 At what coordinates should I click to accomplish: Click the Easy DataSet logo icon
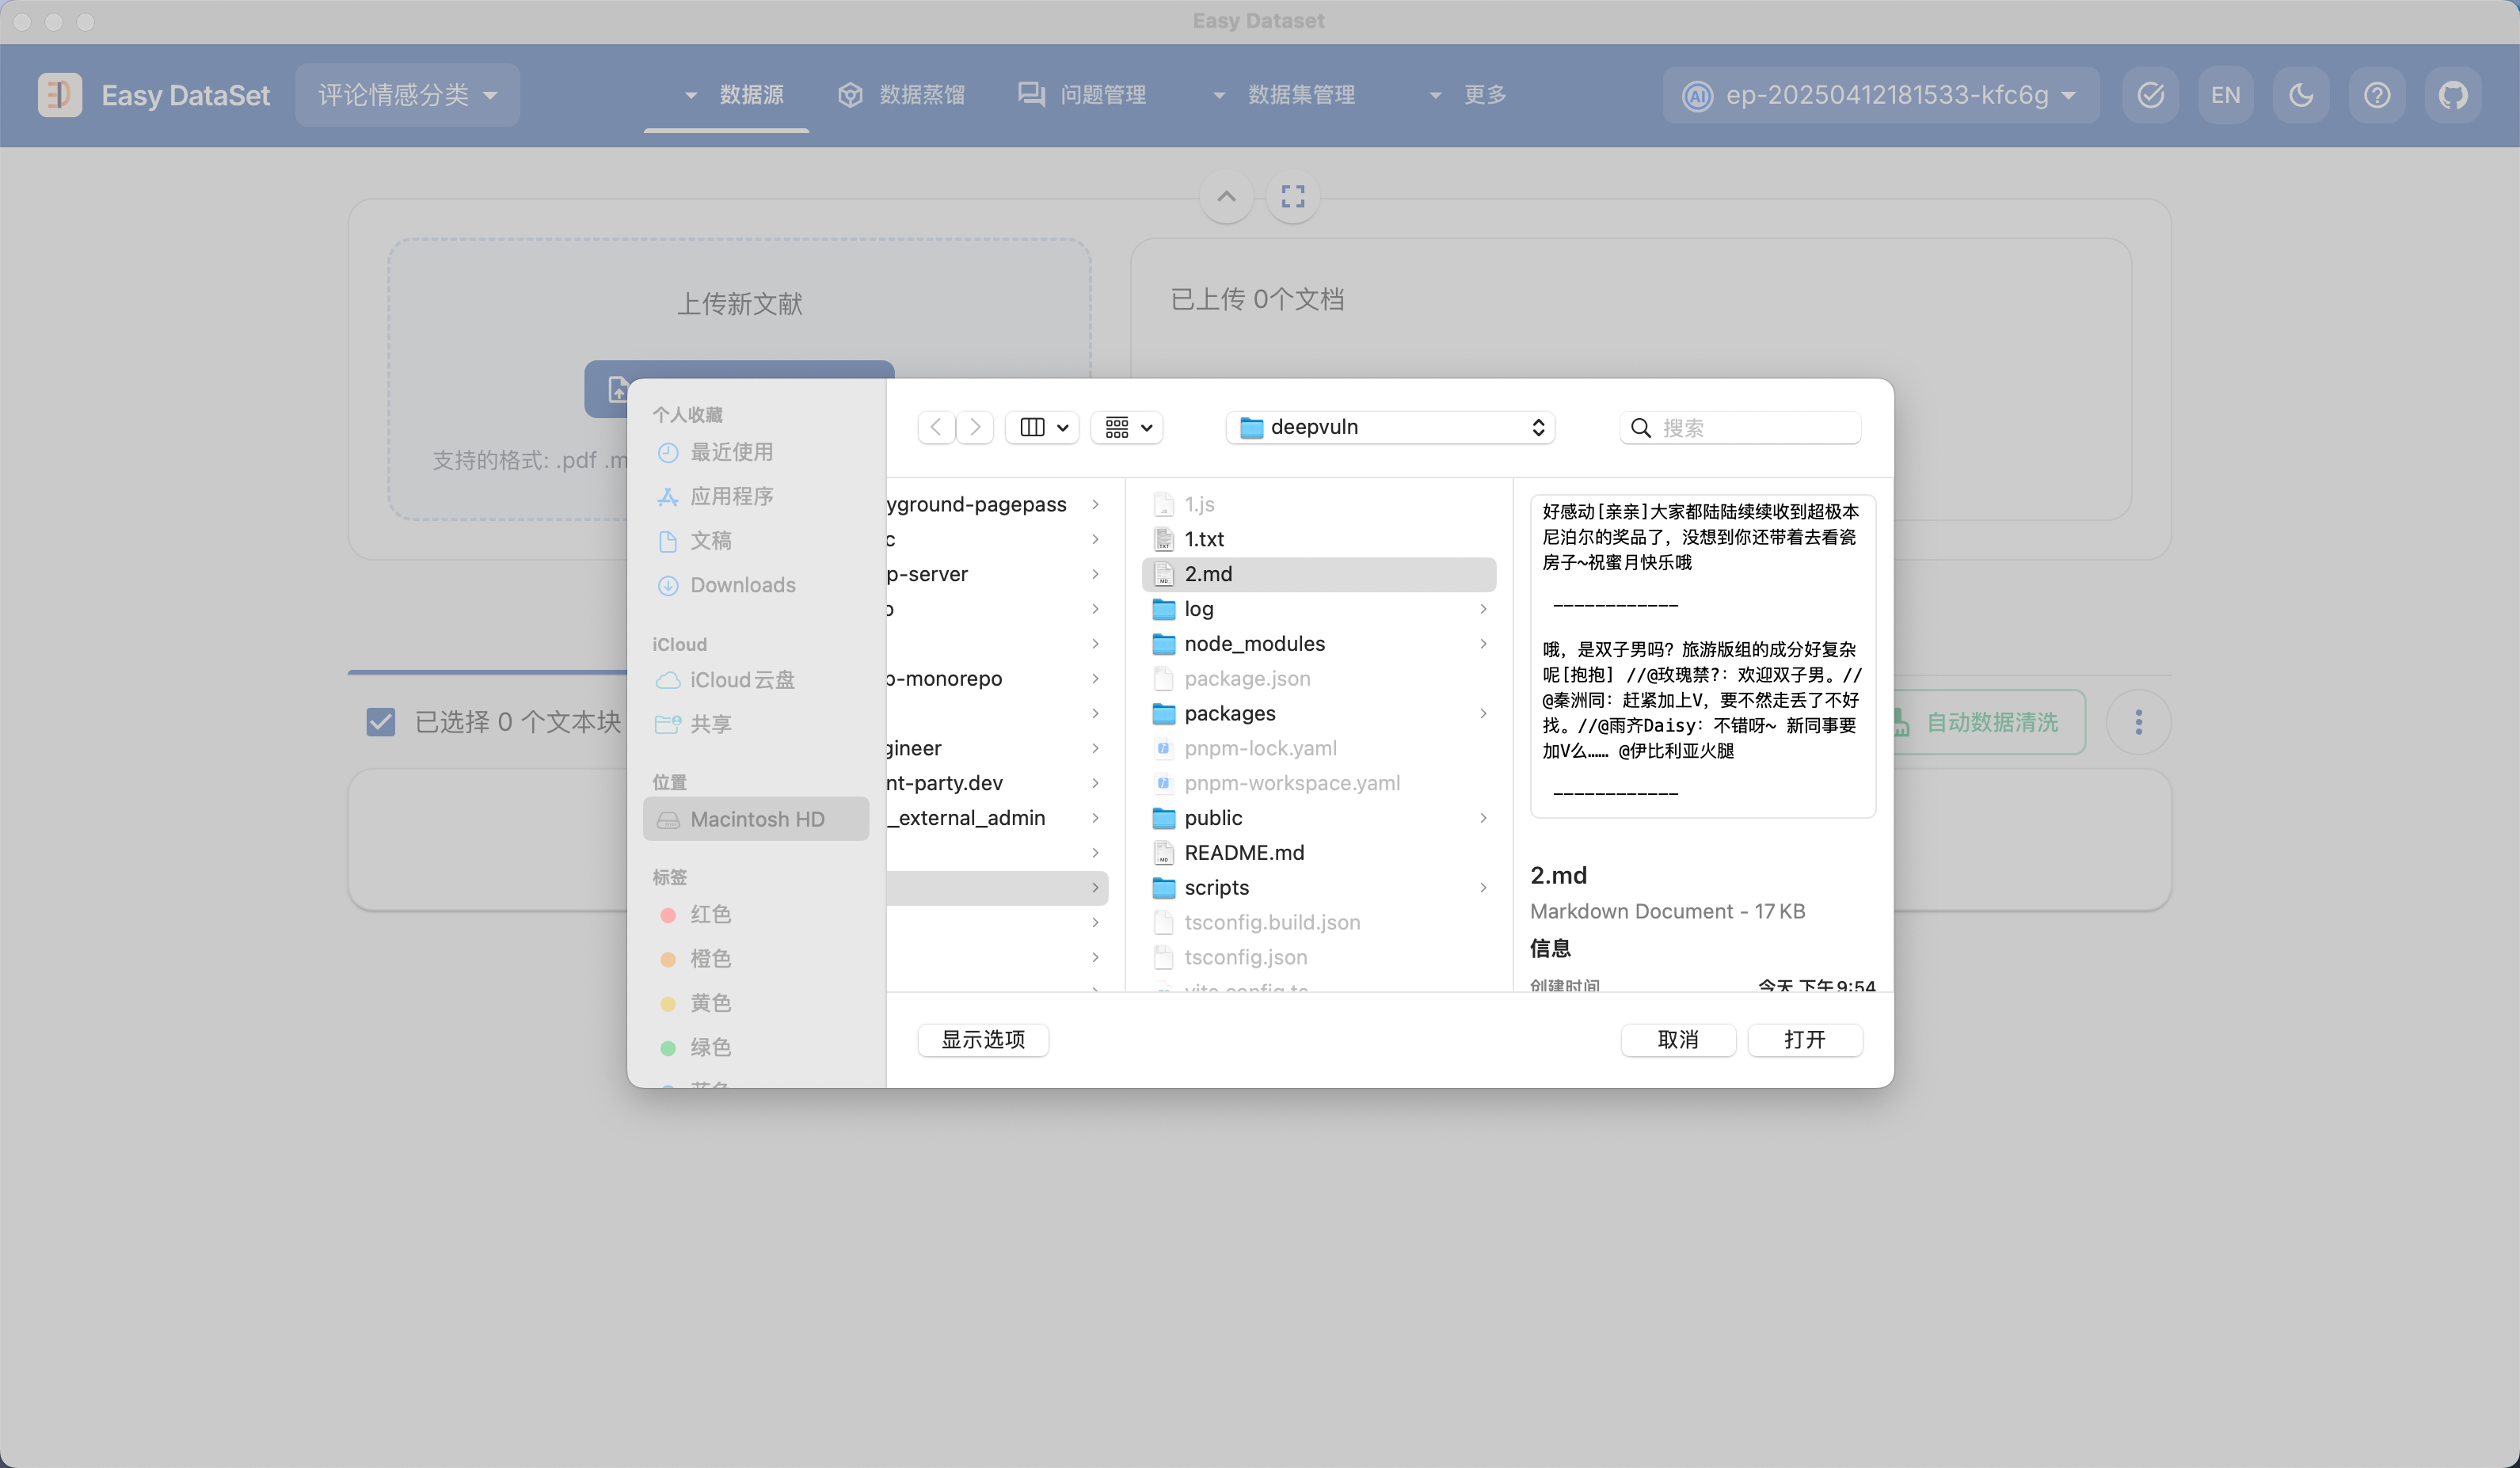[59, 95]
